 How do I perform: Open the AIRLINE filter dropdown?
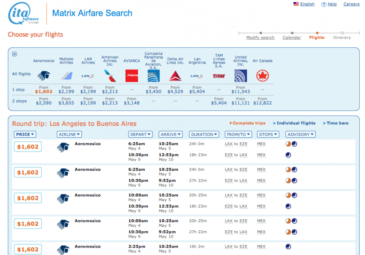(x=69, y=134)
